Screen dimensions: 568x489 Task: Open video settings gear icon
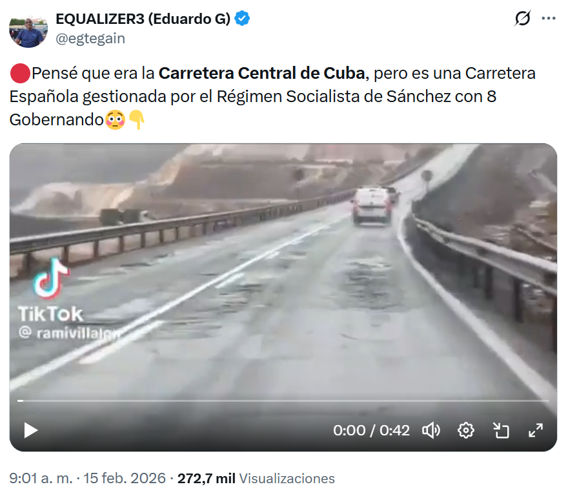tap(465, 430)
